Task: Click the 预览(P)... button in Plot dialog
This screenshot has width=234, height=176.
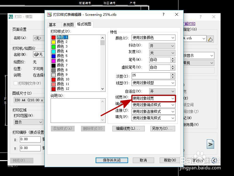Action: [22, 160]
